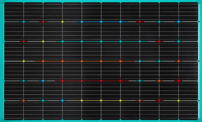Click the rightmost blue marker in top row
The height and width of the screenshot is (122, 202).
[178, 21]
